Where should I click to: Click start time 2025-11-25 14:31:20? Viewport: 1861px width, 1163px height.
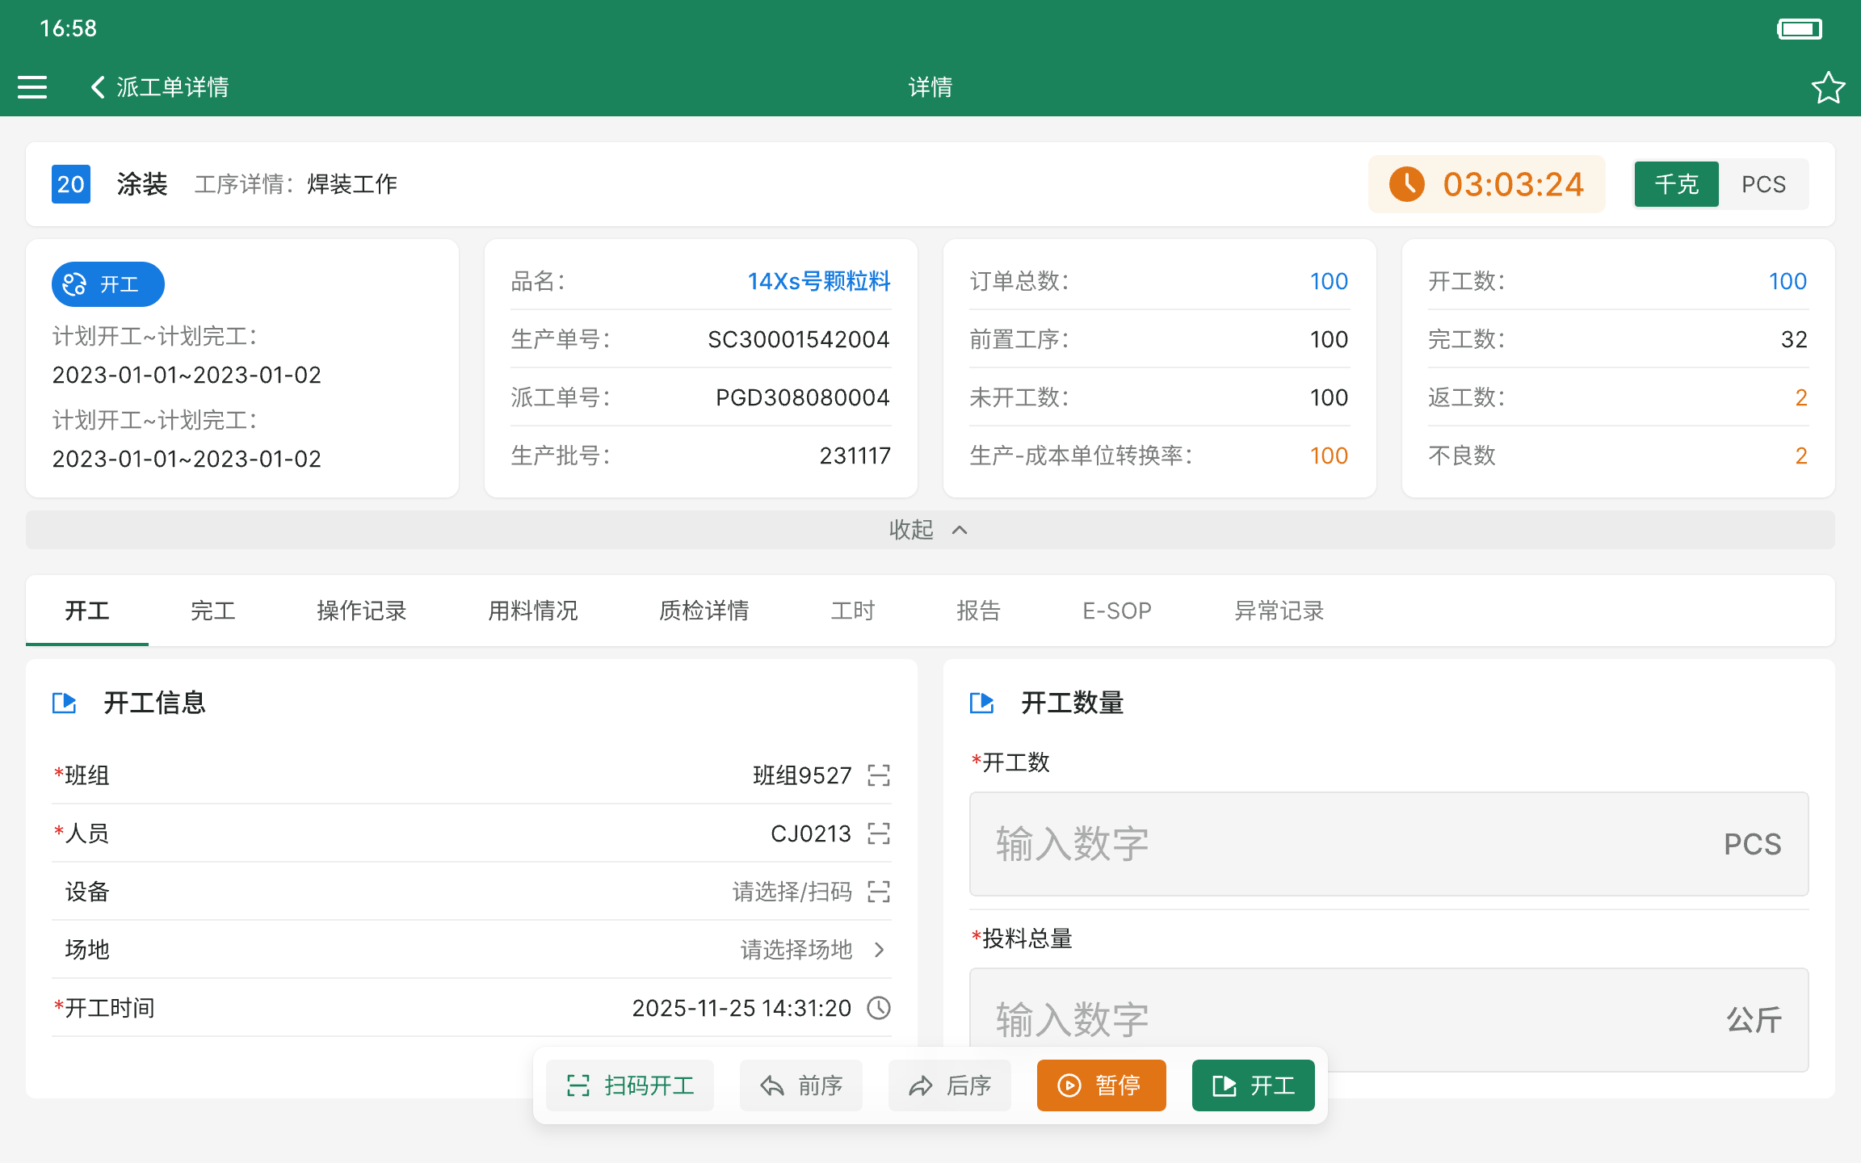(741, 1008)
